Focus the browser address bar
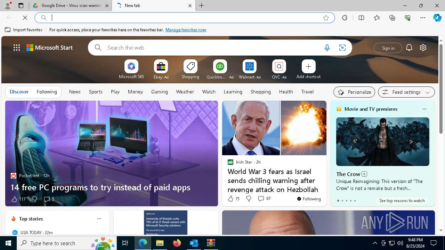The width and height of the screenshot is (445, 250). click(184, 18)
